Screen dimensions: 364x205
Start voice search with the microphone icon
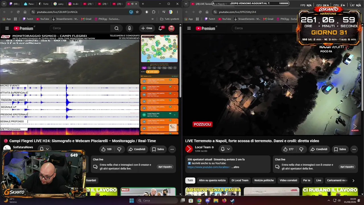tap(129, 28)
